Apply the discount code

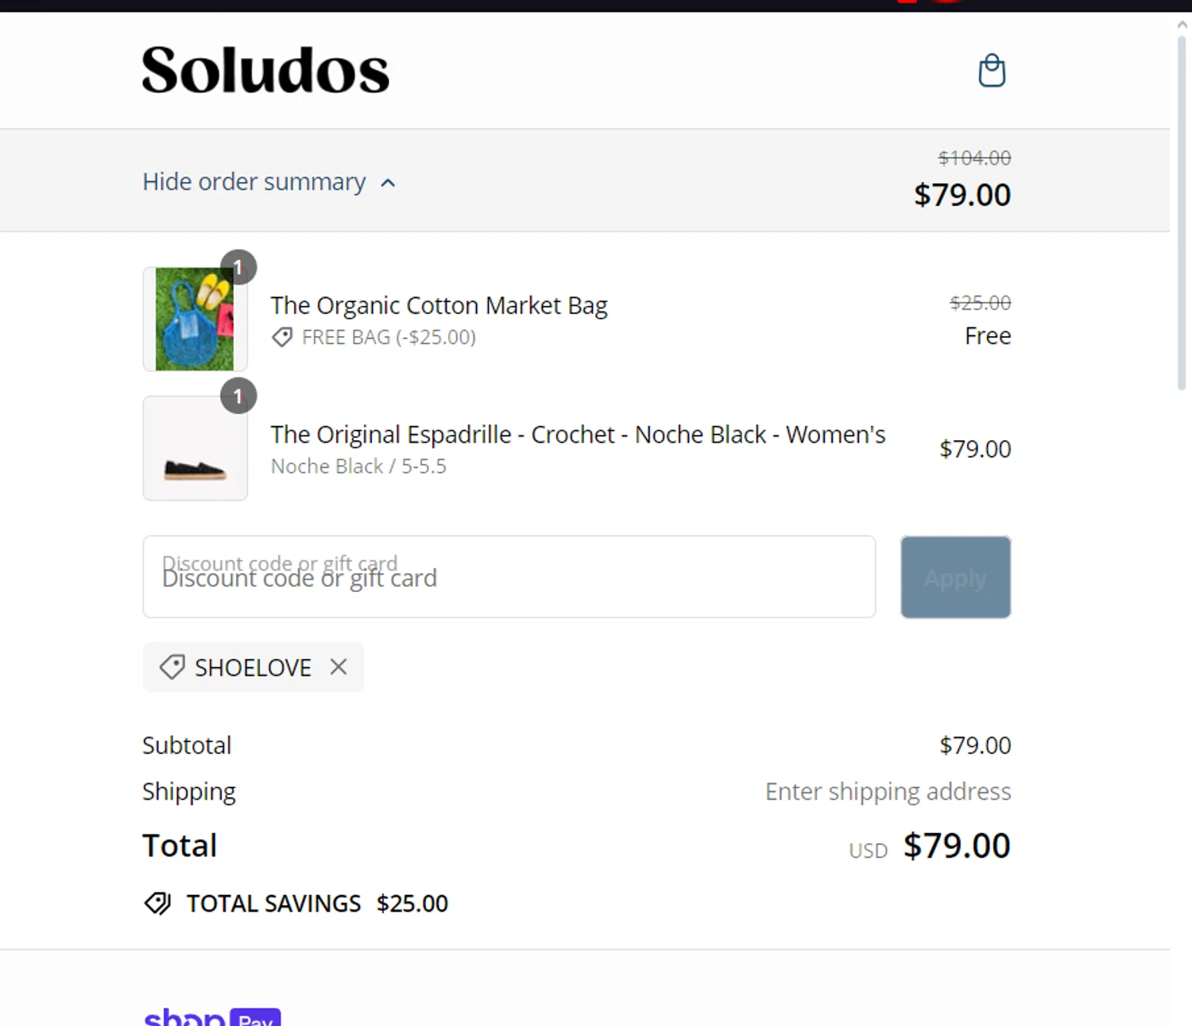coord(955,577)
